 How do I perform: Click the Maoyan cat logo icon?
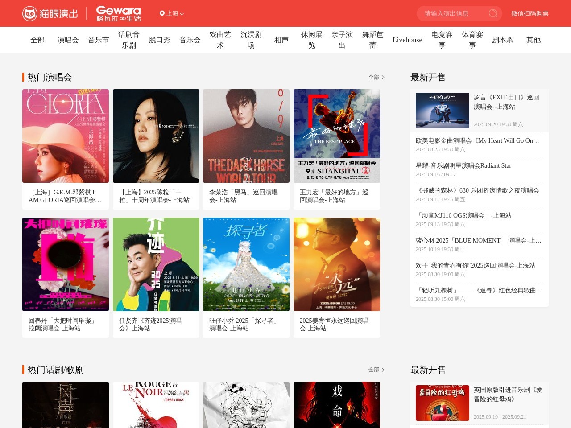click(30, 14)
